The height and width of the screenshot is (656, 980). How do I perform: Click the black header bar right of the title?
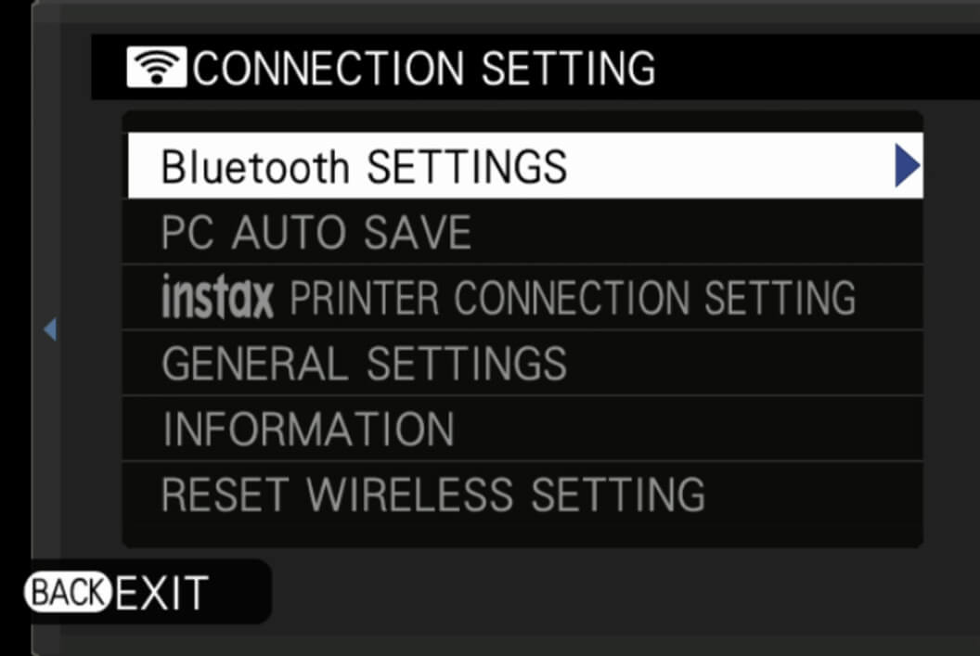[x=818, y=67]
